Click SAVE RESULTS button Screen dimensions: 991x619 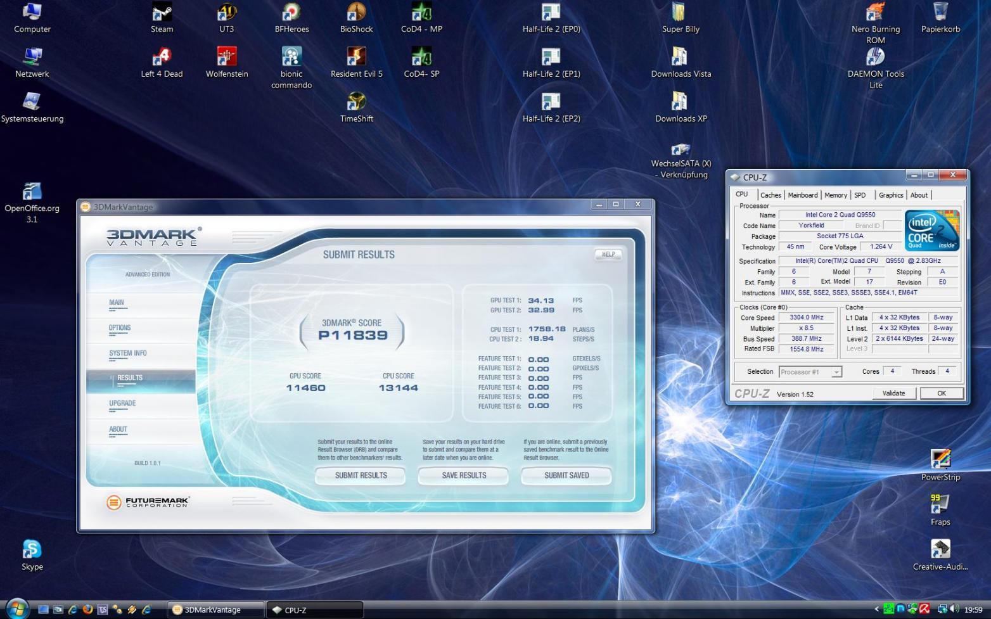click(464, 475)
